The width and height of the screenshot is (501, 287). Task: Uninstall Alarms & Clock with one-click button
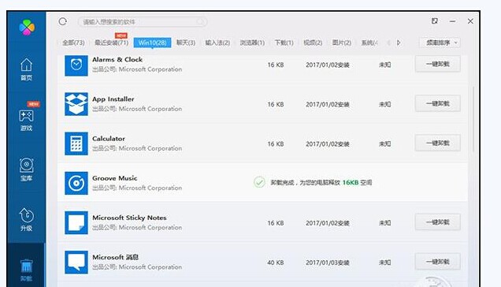[x=438, y=64]
